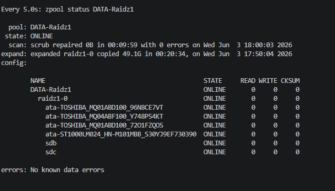Select the raidz1-0 vdev name
The width and height of the screenshot is (335, 191).
[53, 99]
